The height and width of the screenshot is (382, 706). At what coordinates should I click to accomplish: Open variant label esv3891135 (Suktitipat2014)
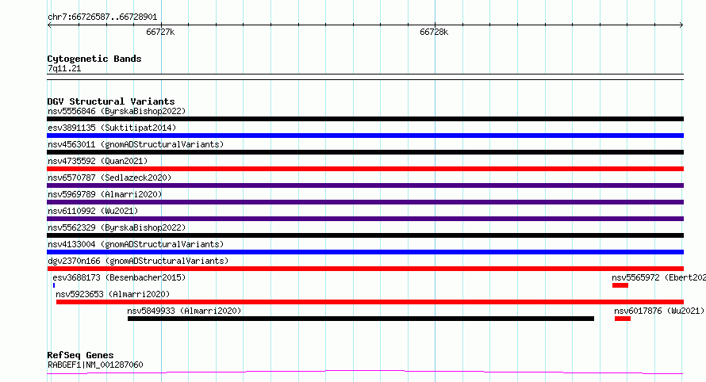(112, 128)
